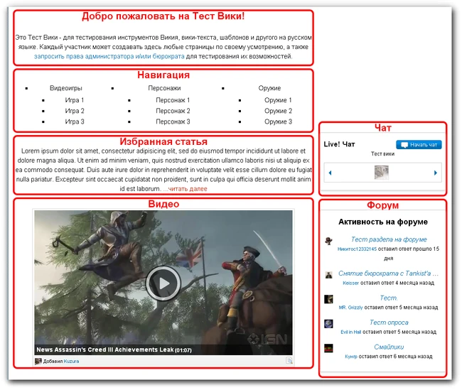The width and height of the screenshot is (462, 390).
Task: Click avatar next to Тест опроса thread
Action: point(328,324)
